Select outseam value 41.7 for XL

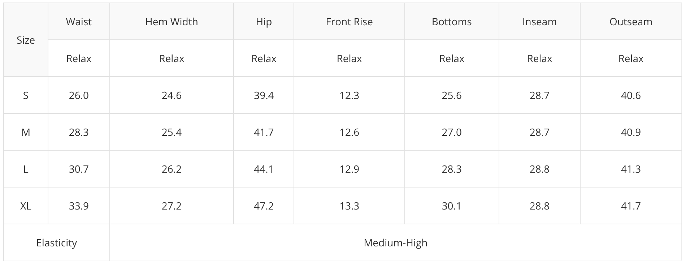(x=631, y=206)
